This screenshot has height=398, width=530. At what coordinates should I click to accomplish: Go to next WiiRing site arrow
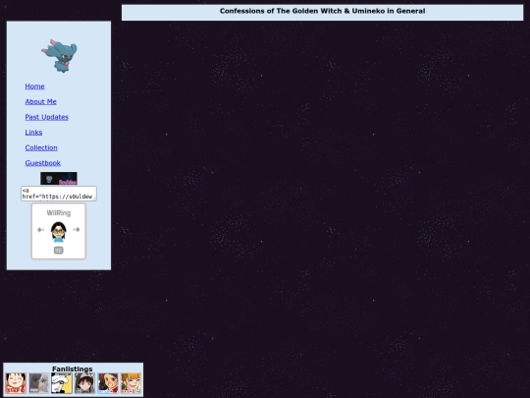[x=77, y=229]
